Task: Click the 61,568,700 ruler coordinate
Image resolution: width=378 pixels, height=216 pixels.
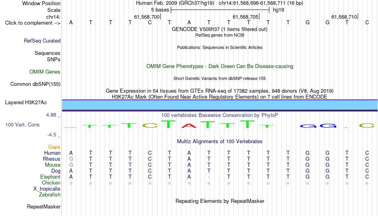Action: 147,17
